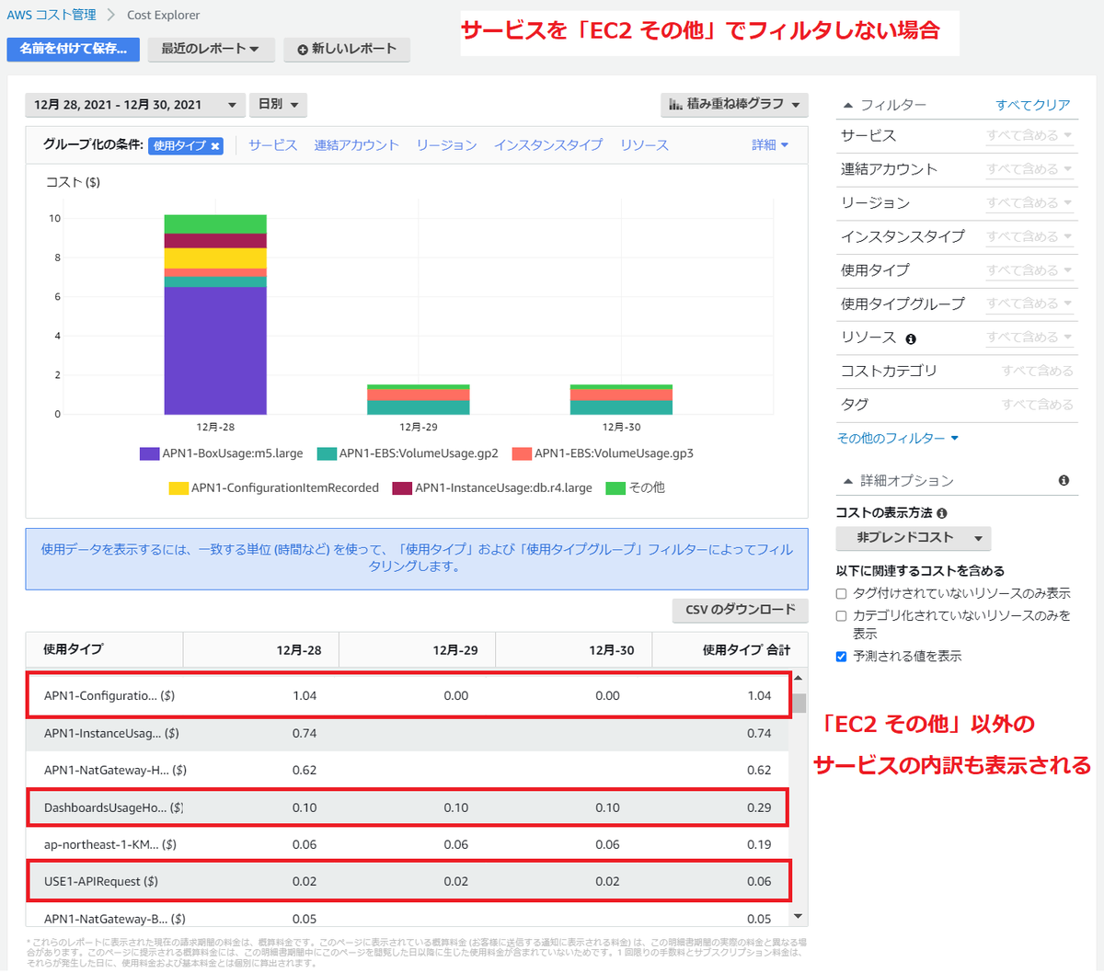1104x973 pixels.
Task: Enable カテゴリ化されていないリソースのみを表示 checkbox
Action: pyautogui.click(x=841, y=616)
